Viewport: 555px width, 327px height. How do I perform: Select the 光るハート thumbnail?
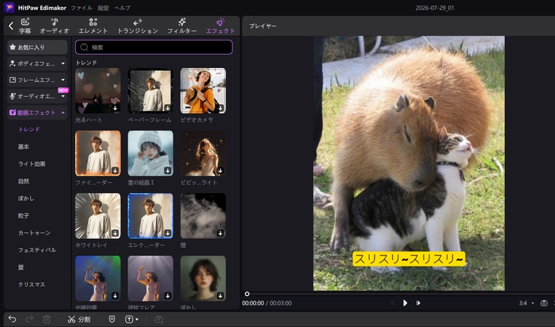(98, 91)
